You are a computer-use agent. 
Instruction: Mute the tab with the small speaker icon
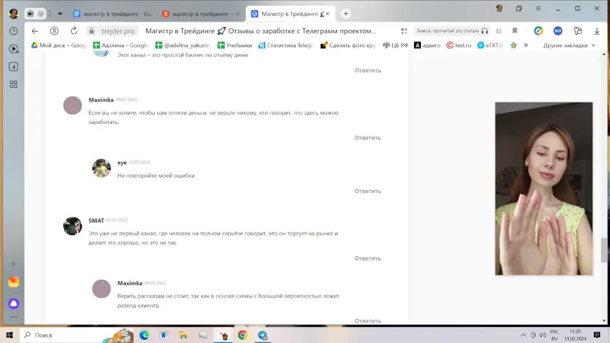click(60, 14)
